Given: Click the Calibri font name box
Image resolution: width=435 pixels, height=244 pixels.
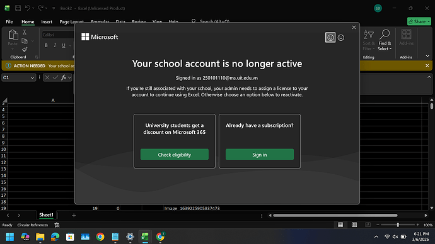Looking at the screenshot, I should click(58, 35).
